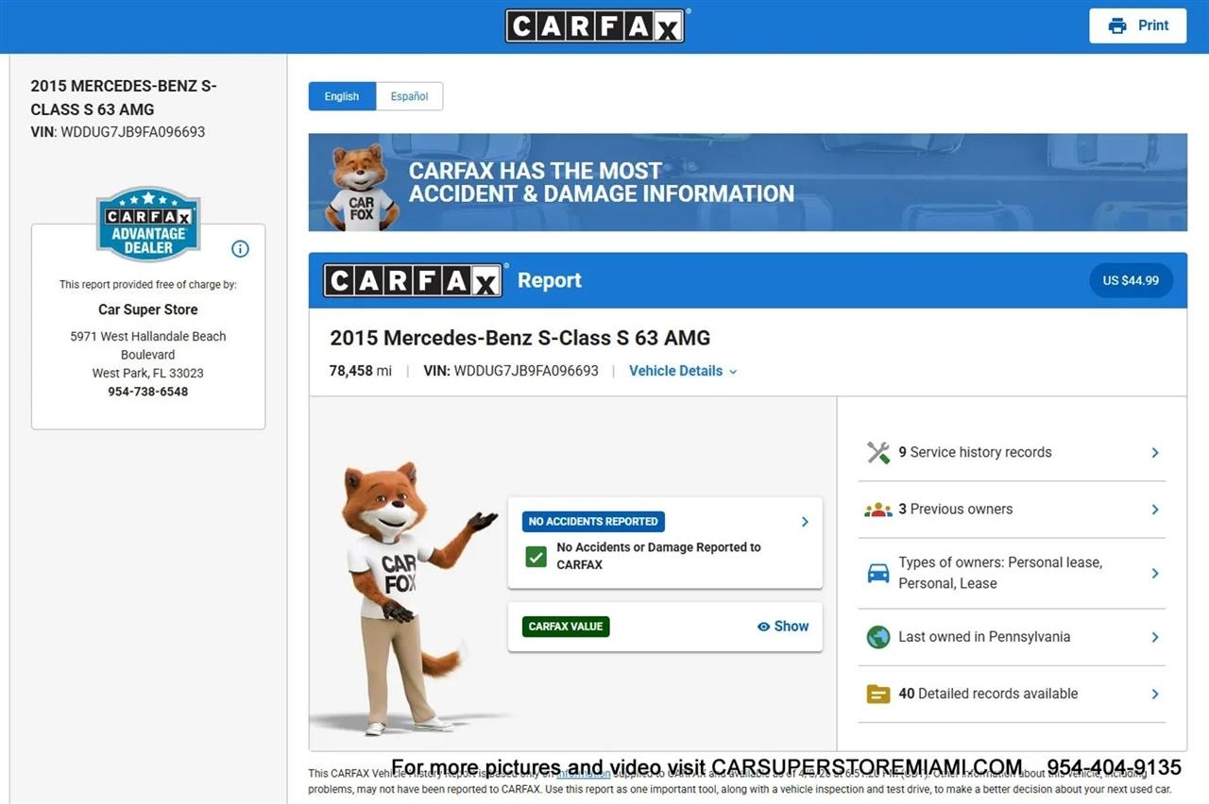Click the US $44.99 price button
This screenshot has height=804, width=1209.
point(1131,280)
